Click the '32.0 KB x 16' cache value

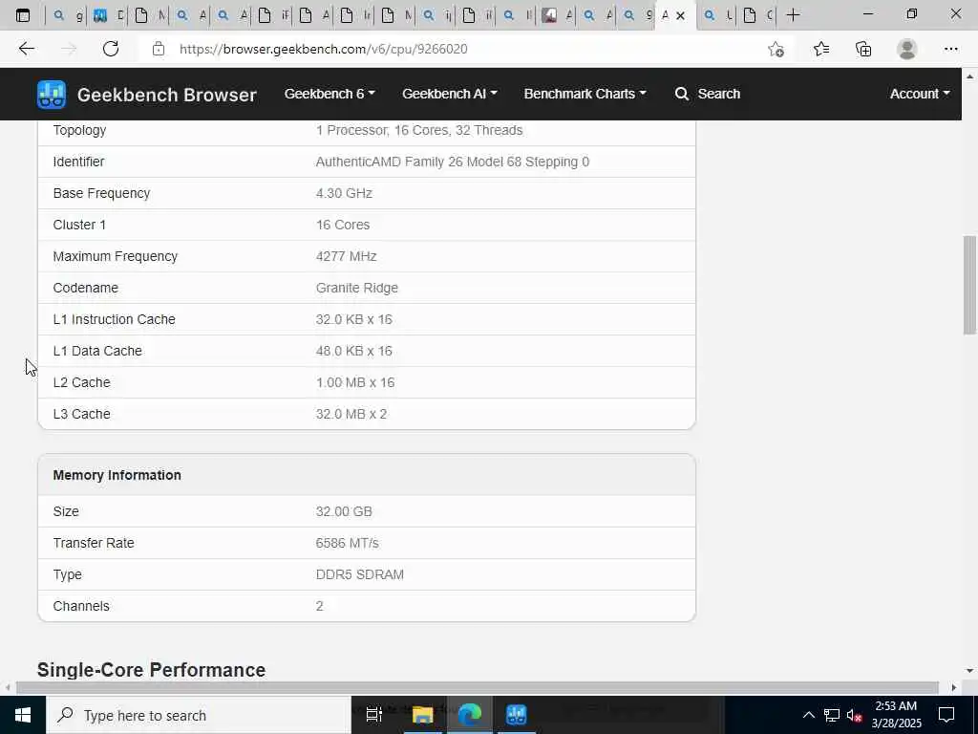353,319
